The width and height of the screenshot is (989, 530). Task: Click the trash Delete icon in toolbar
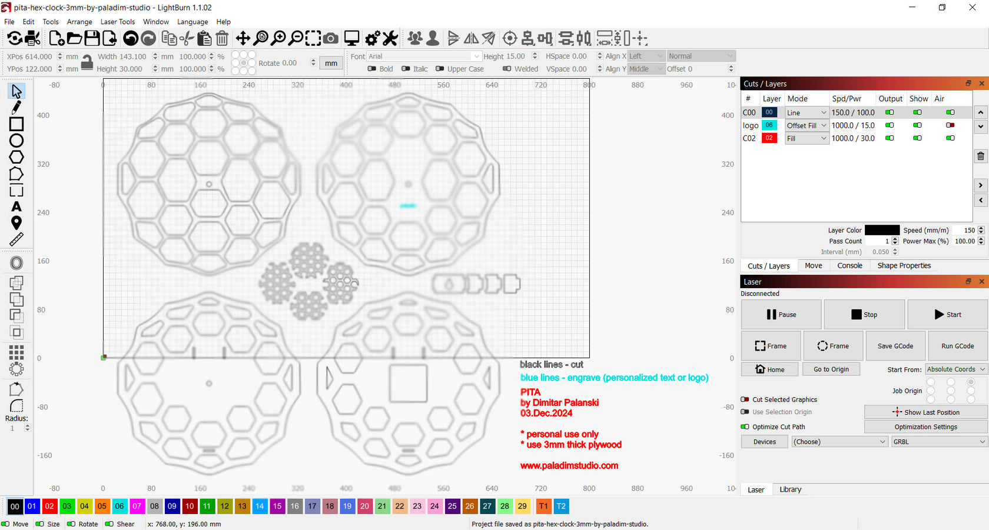point(223,38)
